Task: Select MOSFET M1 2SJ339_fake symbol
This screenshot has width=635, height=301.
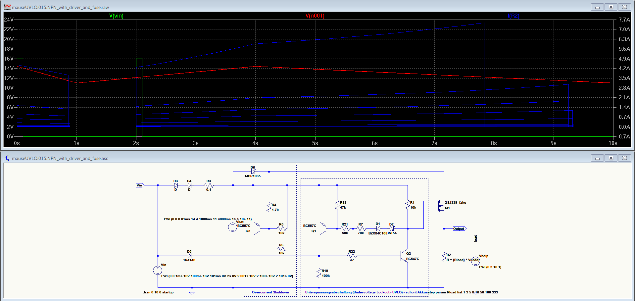Action: pos(441,206)
